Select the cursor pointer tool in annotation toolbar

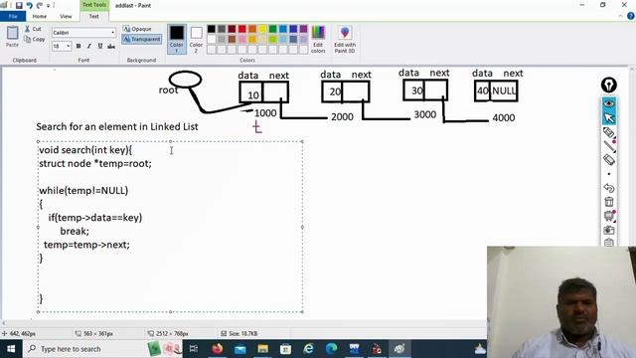(x=609, y=118)
